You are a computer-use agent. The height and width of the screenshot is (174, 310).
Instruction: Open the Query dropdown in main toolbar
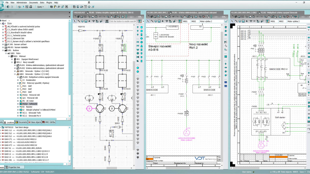coord(40,7)
